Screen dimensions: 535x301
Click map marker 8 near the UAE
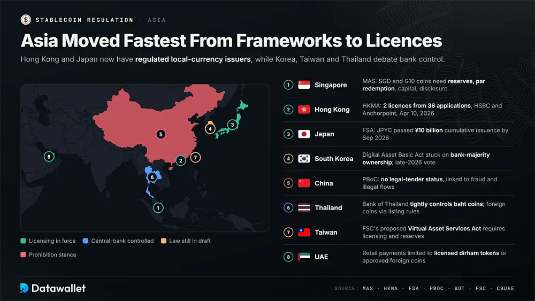pyautogui.click(x=49, y=157)
